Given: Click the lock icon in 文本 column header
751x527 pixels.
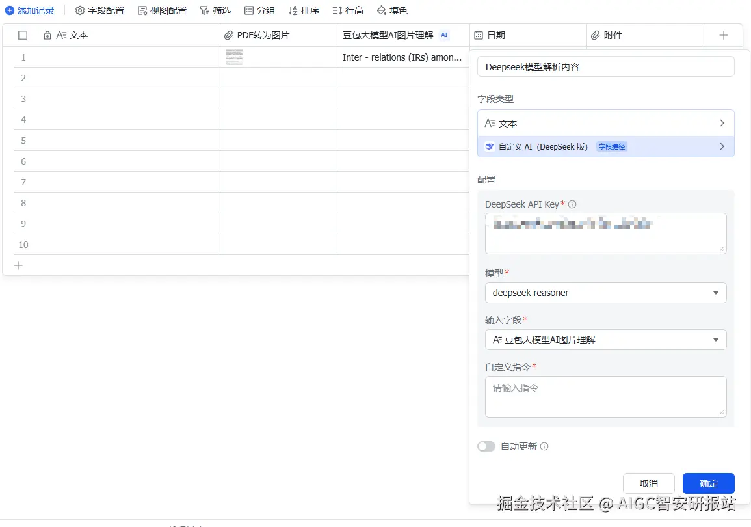Looking at the screenshot, I should click(47, 35).
